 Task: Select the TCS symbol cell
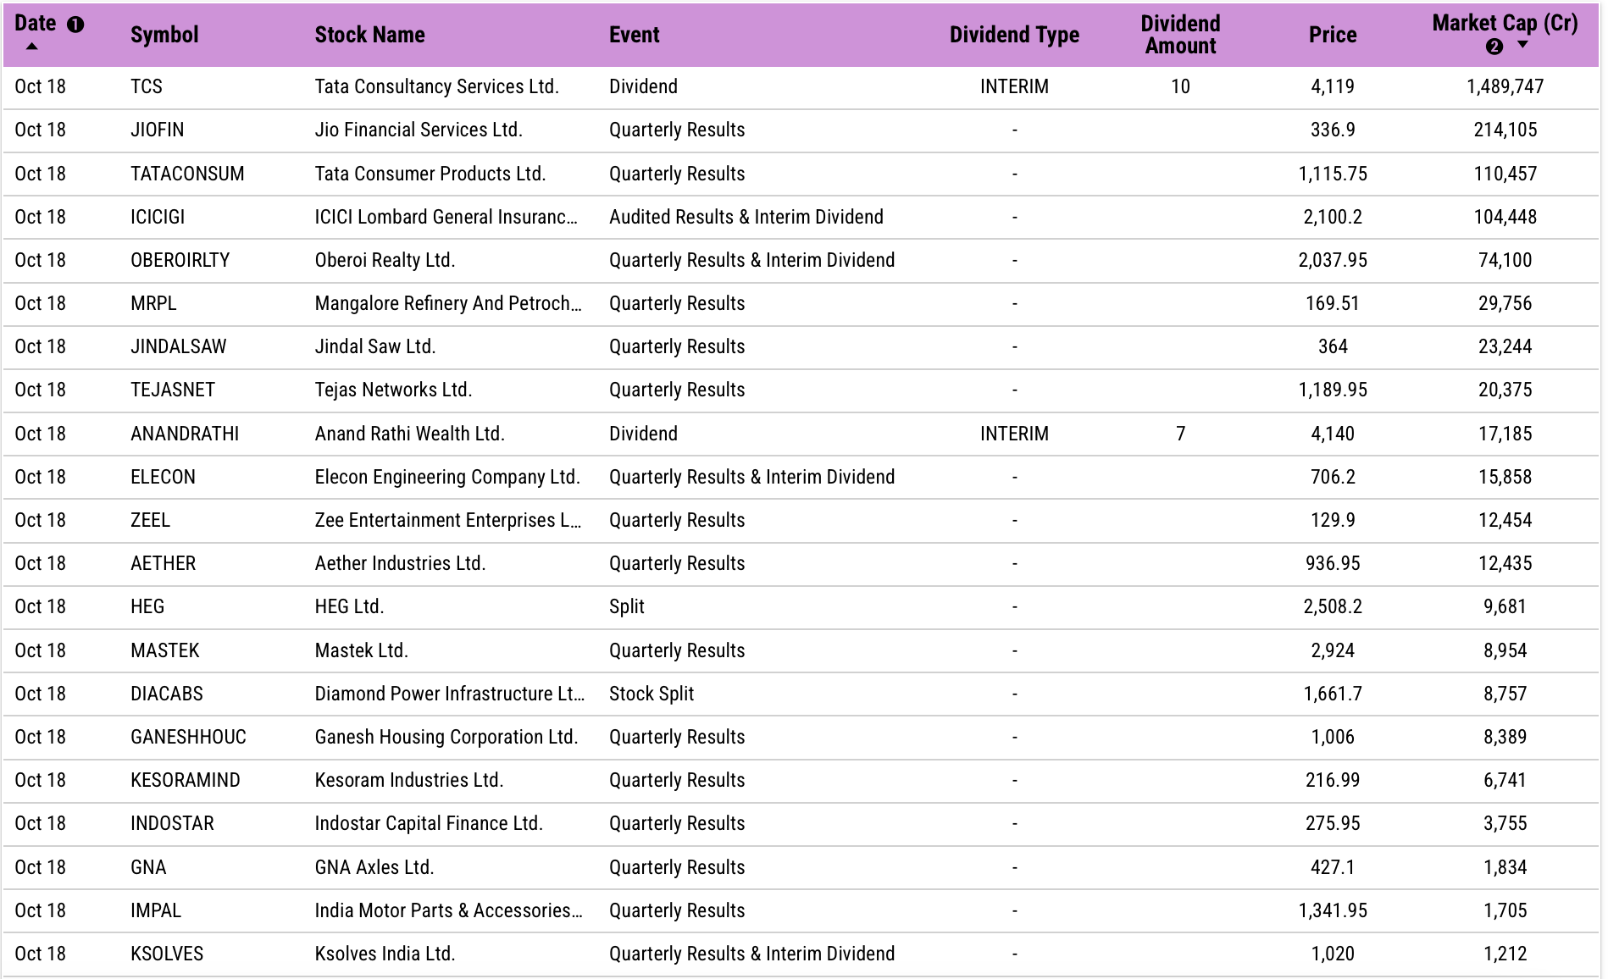(x=147, y=86)
